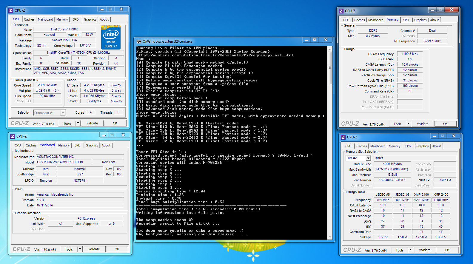473x264 pixels.
Task: Click Tools button in SPD window
Action: (400, 250)
